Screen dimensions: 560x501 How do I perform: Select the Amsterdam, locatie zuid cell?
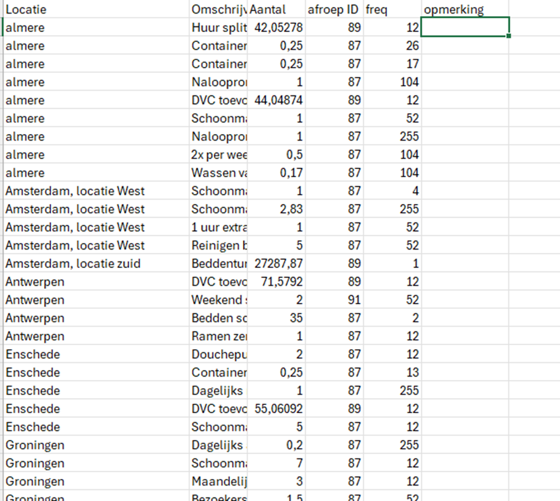point(96,263)
